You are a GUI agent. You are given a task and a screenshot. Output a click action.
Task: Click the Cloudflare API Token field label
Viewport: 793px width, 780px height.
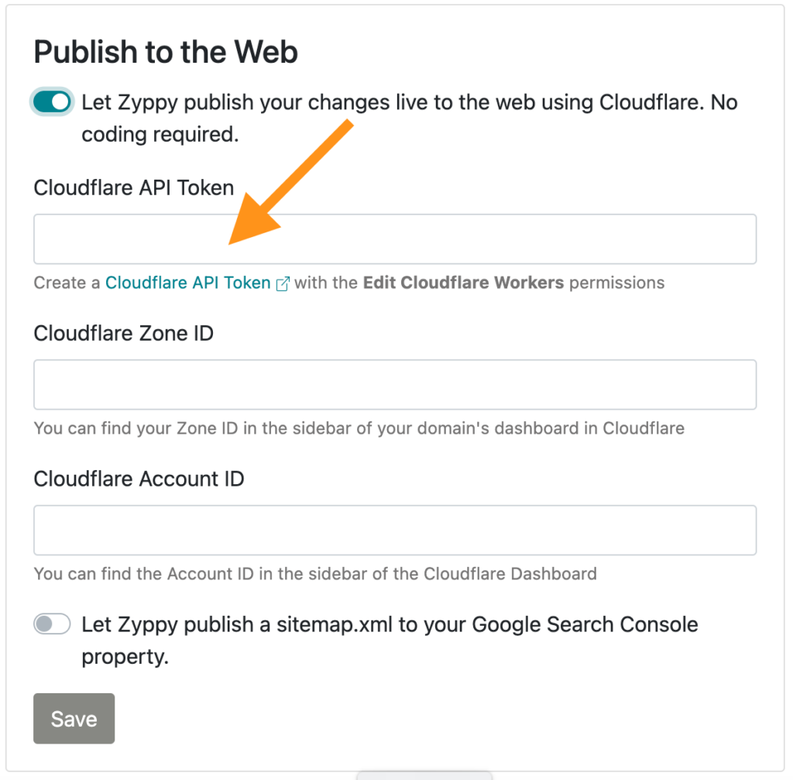tap(133, 187)
